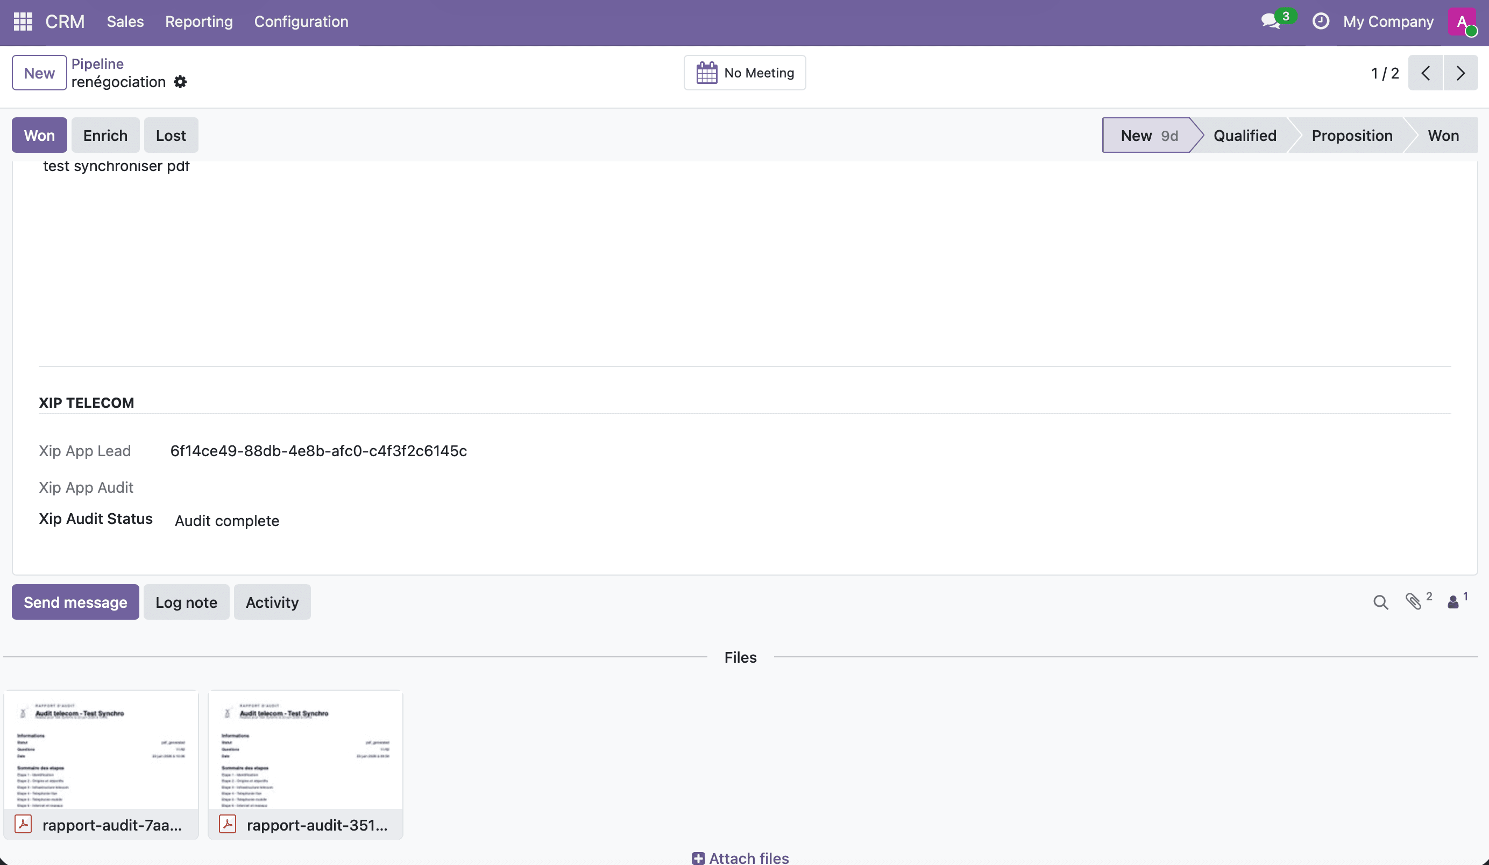
Task: Click Xip App Lead value field
Action: [x=318, y=451]
